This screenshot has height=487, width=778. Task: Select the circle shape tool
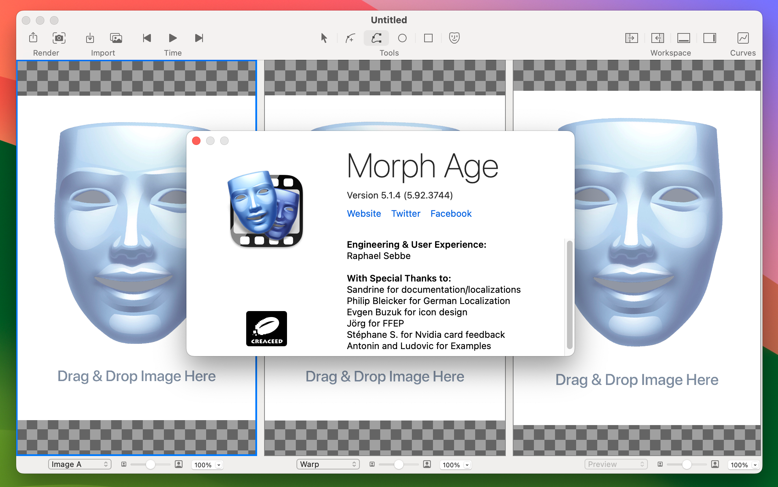pyautogui.click(x=402, y=38)
